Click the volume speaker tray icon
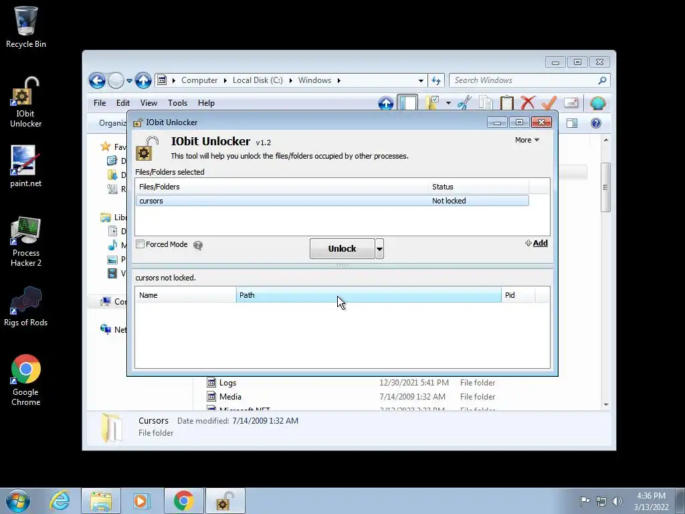685x514 pixels. (x=617, y=501)
